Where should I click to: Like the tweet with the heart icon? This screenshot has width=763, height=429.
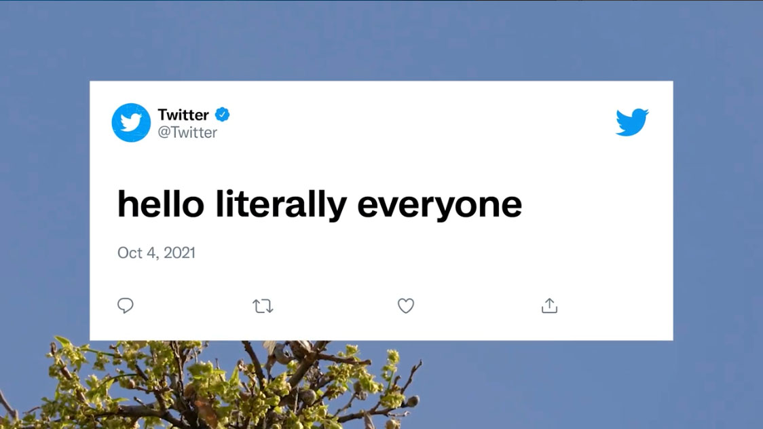tap(406, 306)
